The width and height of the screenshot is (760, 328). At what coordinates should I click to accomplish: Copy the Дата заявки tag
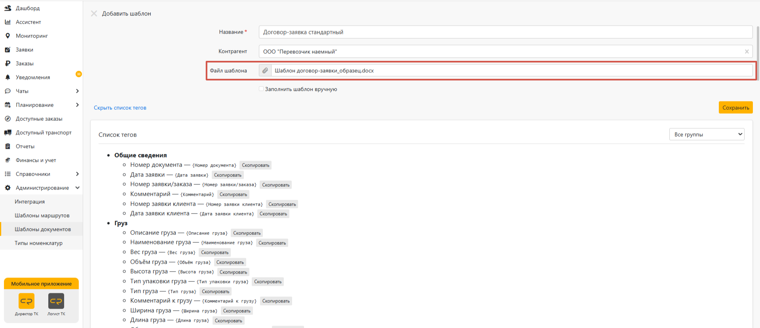[x=228, y=175]
